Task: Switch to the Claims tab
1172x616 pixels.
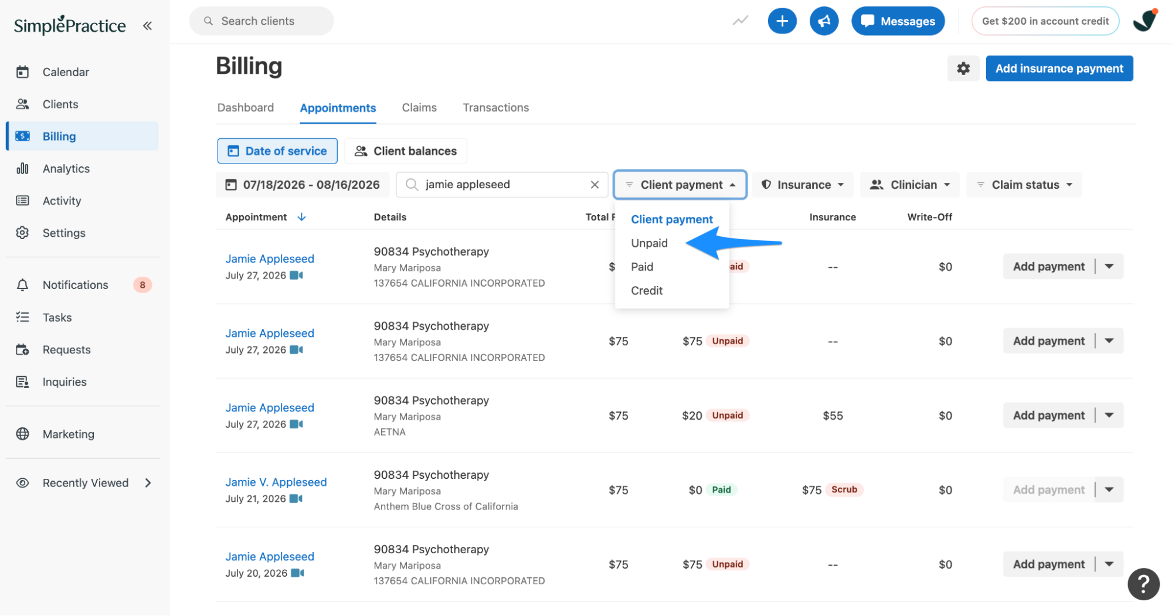Action: [419, 108]
